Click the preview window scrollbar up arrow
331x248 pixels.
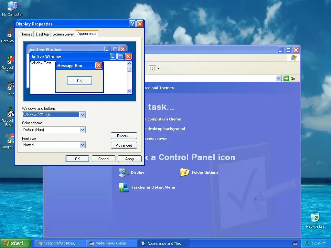tap(129, 63)
